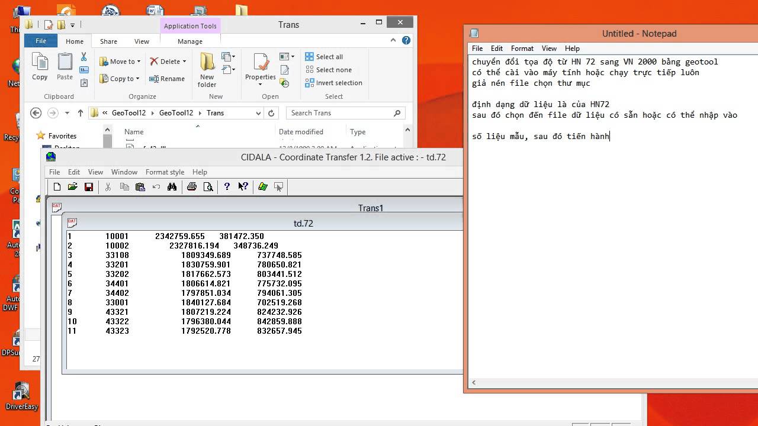Open Properties dropdown arrow in Explorer
The image size is (758, 426).
[x=260, y=84]
